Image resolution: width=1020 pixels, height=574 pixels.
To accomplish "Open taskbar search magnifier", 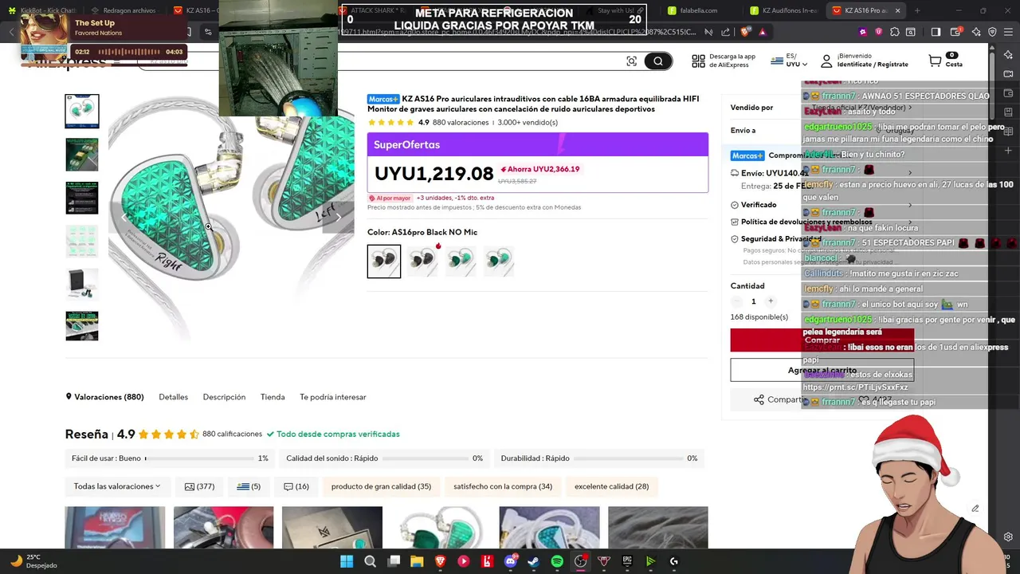I will click(x=370, y=561).
